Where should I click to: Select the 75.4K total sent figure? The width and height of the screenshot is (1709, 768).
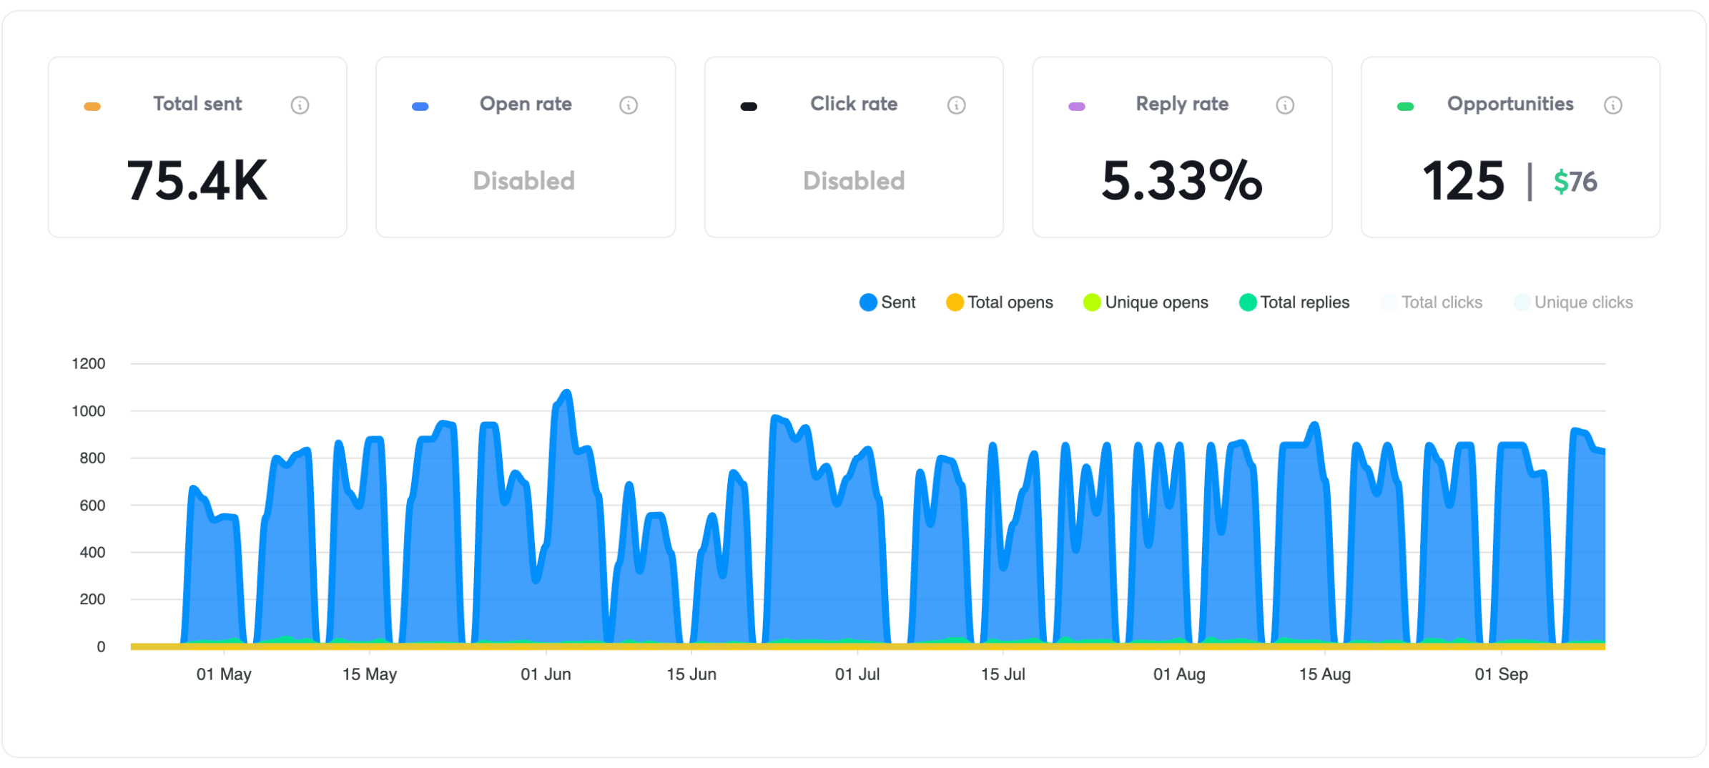pyautogui.click(x=196, y=181)
